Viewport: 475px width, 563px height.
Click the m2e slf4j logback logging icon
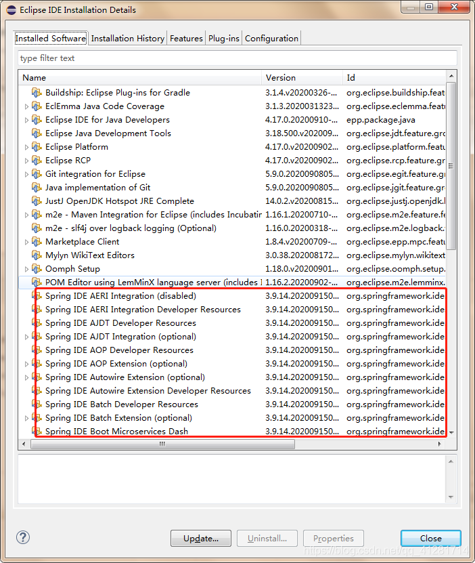[37, 228]
